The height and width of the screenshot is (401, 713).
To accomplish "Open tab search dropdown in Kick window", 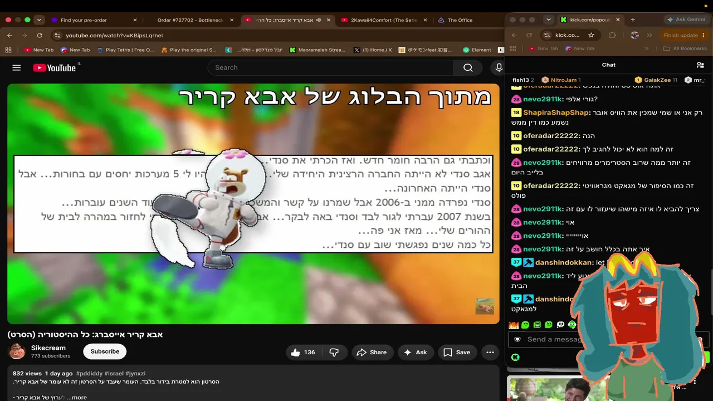I will pos(549,19).
